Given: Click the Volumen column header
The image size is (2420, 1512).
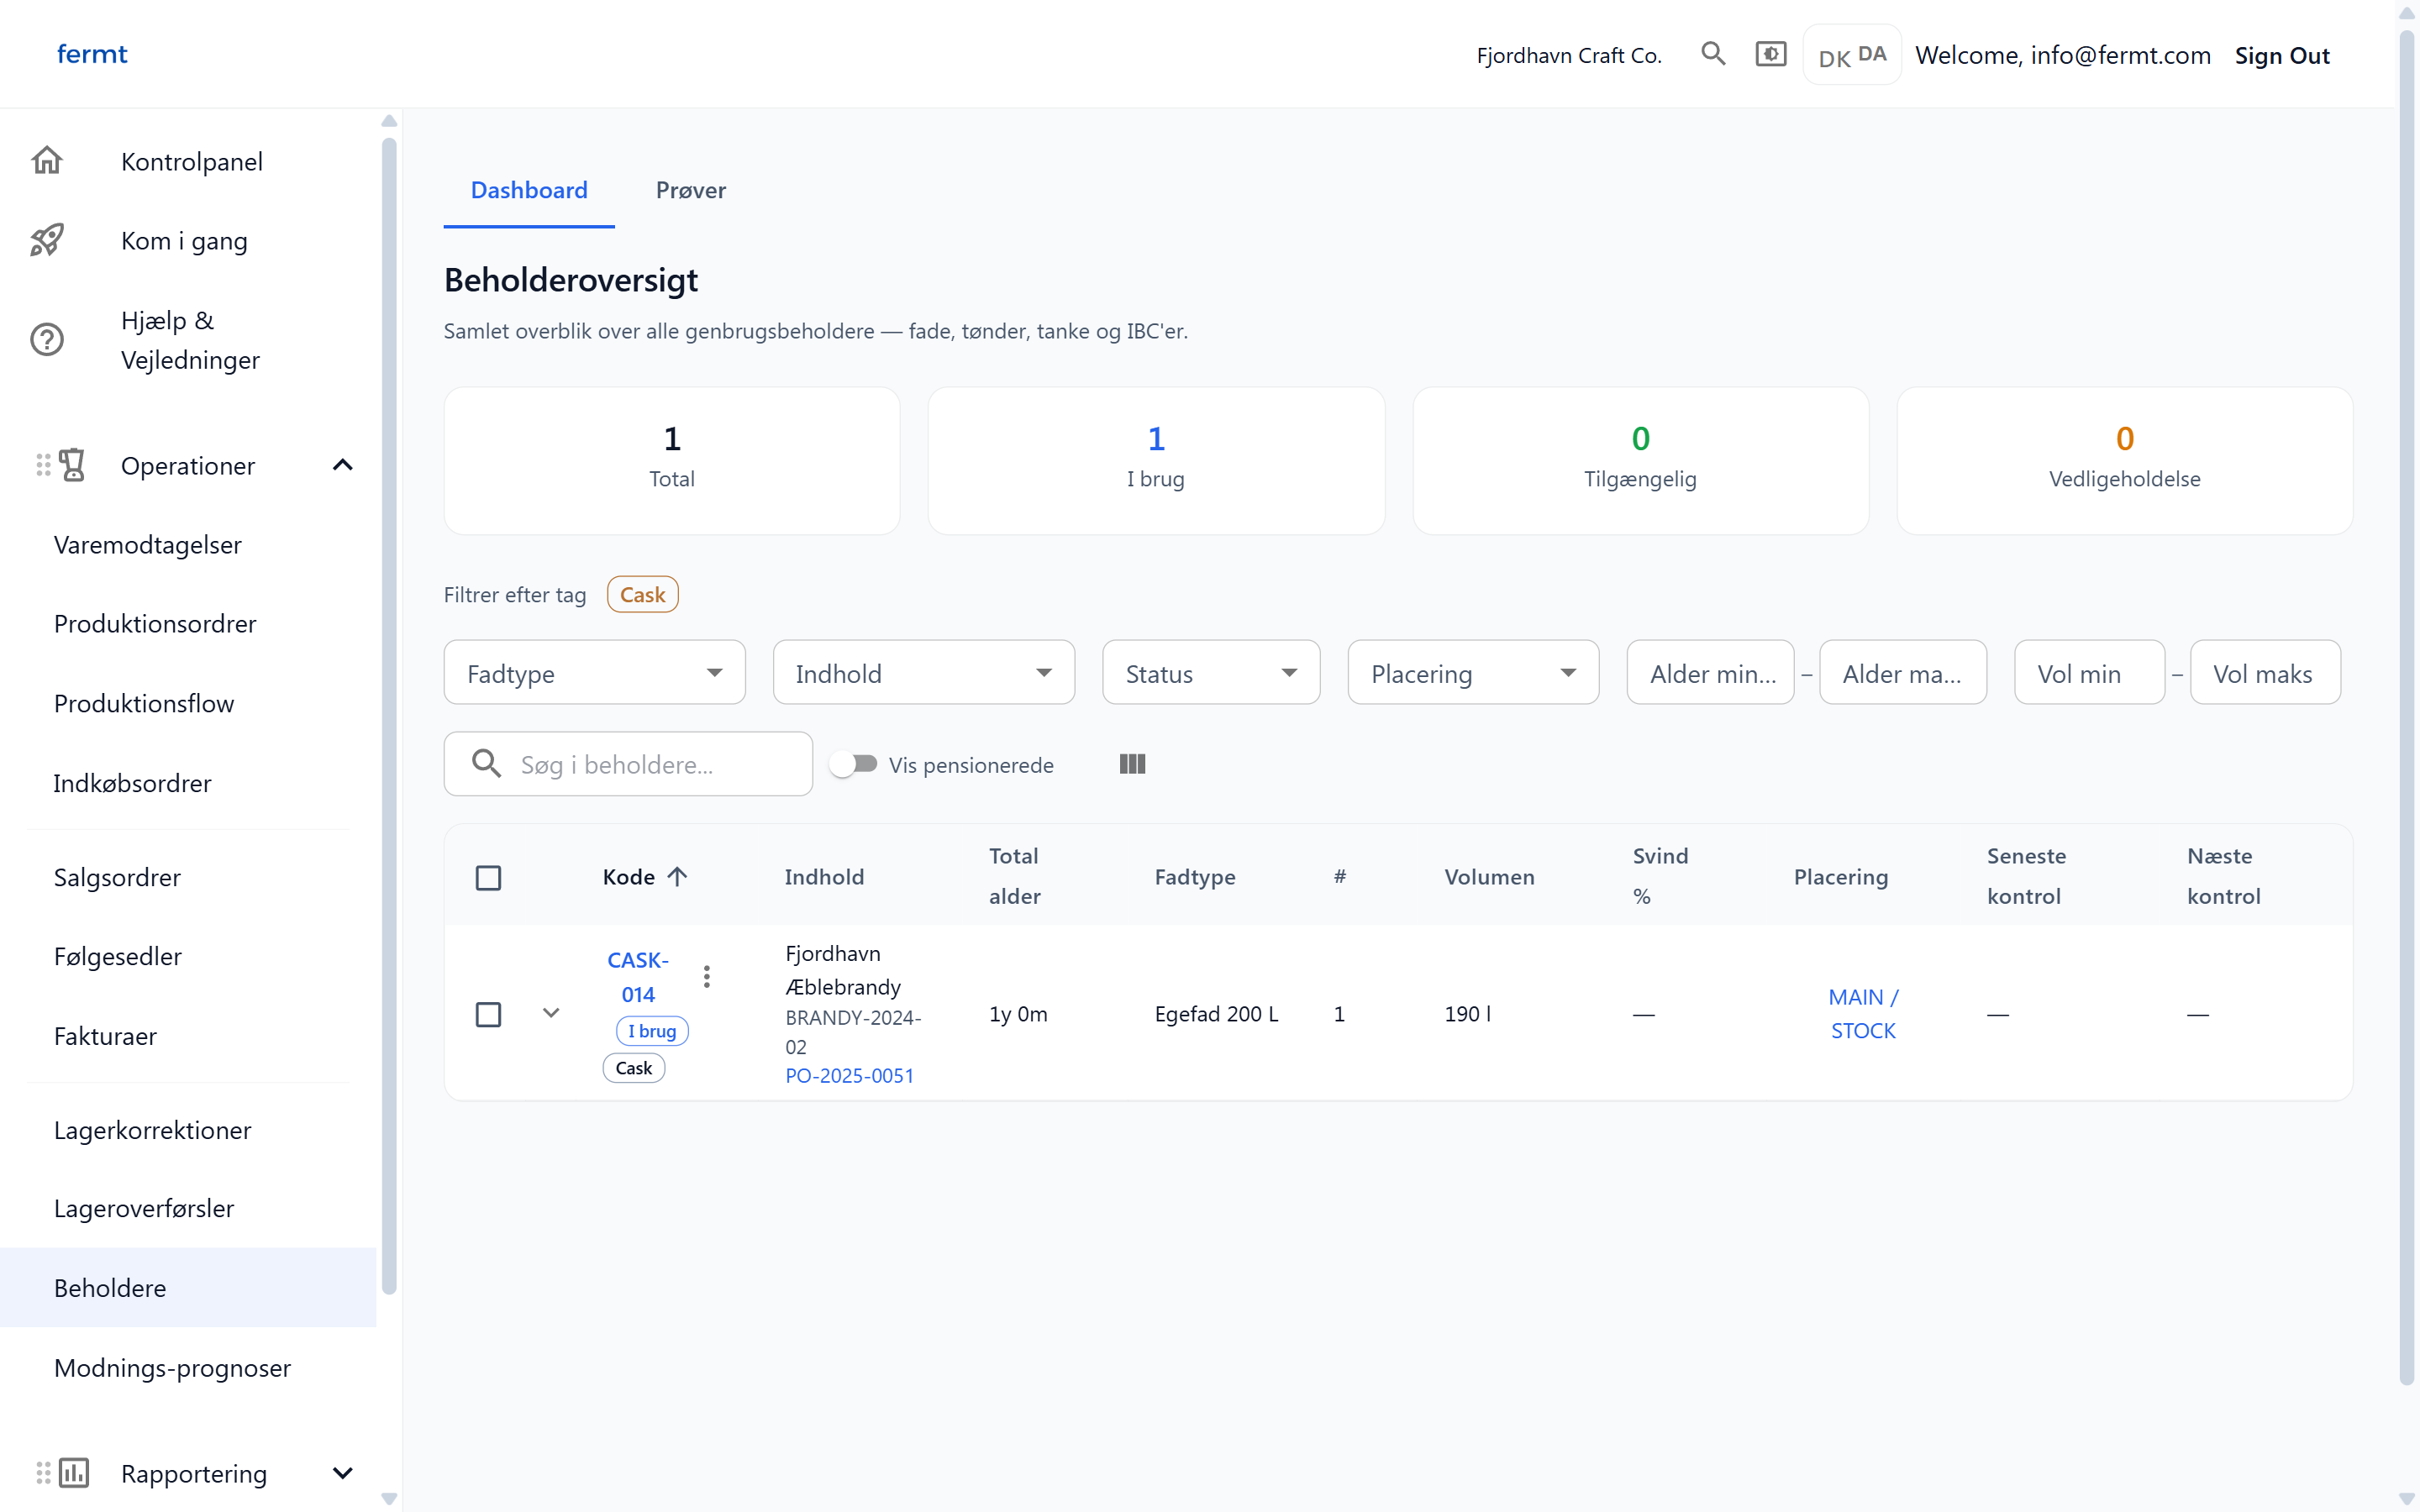Looking at the screenshot, I should coord(1489,877).
